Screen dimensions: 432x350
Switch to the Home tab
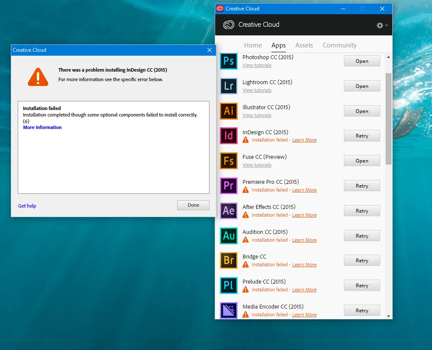point(253,45)
